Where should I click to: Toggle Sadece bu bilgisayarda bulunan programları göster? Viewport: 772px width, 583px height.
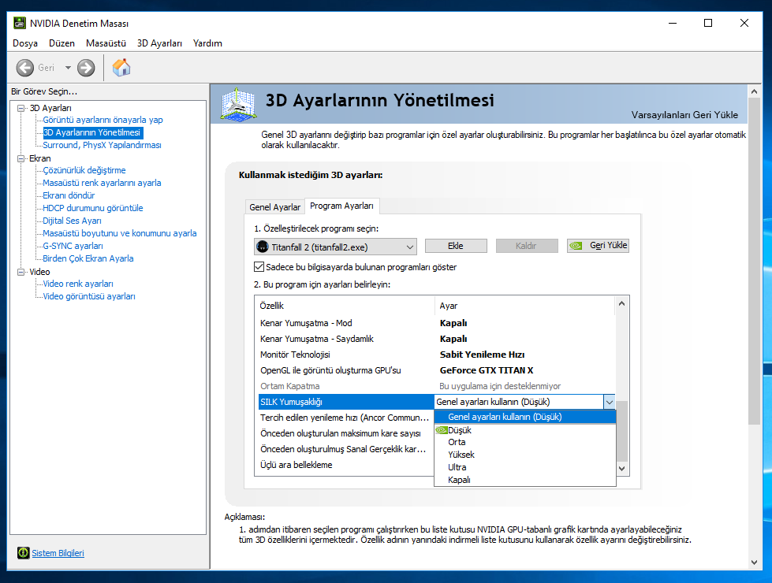tap(259, 266)
